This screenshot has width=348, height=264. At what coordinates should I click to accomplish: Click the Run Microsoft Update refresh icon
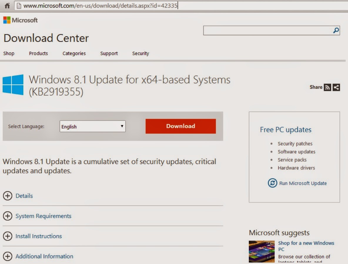pyautogui.click(x=272, y=183)
